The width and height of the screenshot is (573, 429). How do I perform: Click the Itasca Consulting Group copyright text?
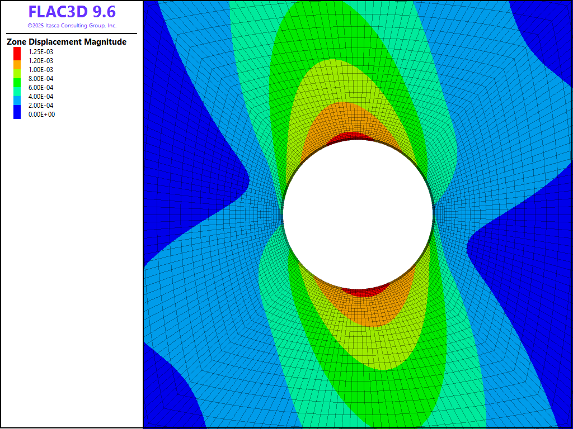tap(72, 26)
